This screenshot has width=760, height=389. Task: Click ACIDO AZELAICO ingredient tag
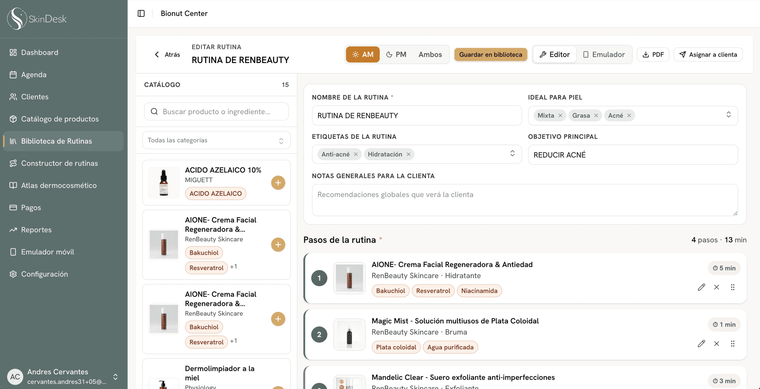[x=215, y=193]
